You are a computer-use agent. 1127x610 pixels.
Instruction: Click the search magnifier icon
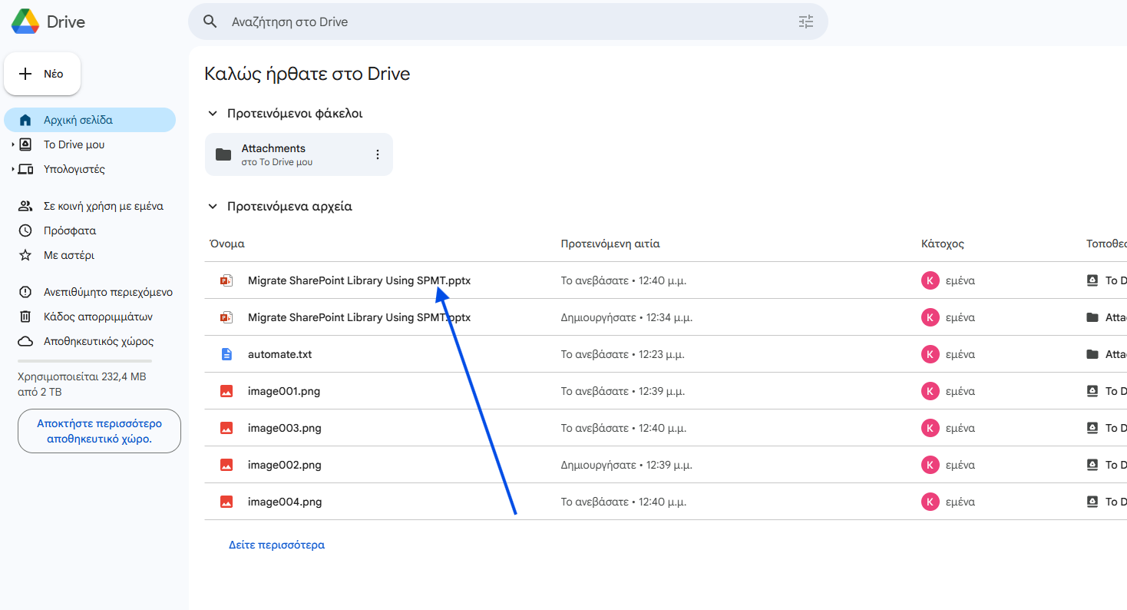[210, 22]
